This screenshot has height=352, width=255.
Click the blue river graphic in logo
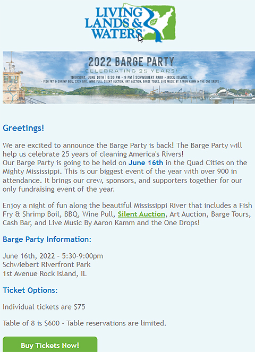153,25
